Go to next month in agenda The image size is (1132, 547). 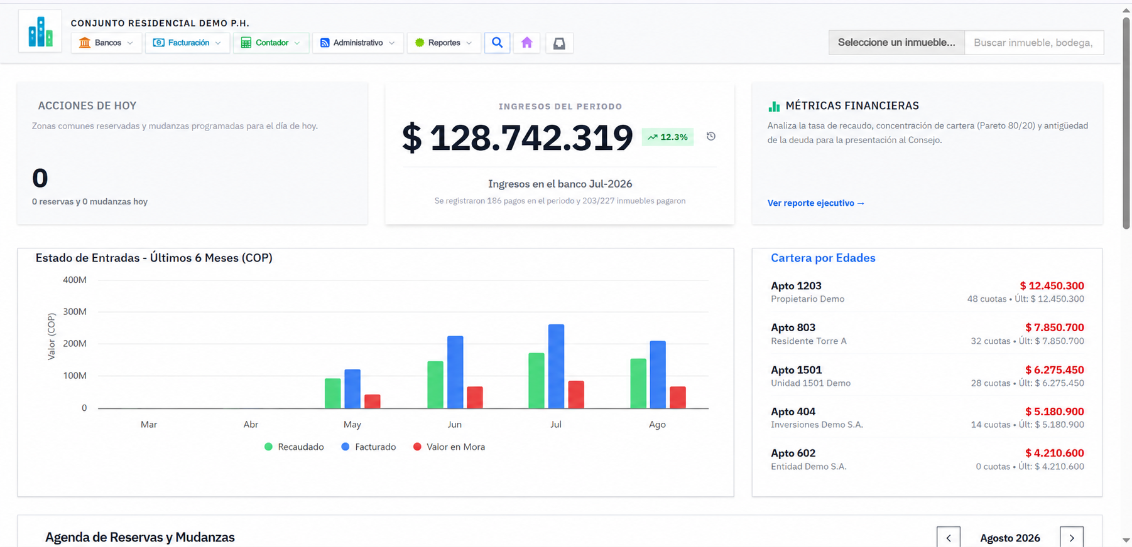(1072, 538)
